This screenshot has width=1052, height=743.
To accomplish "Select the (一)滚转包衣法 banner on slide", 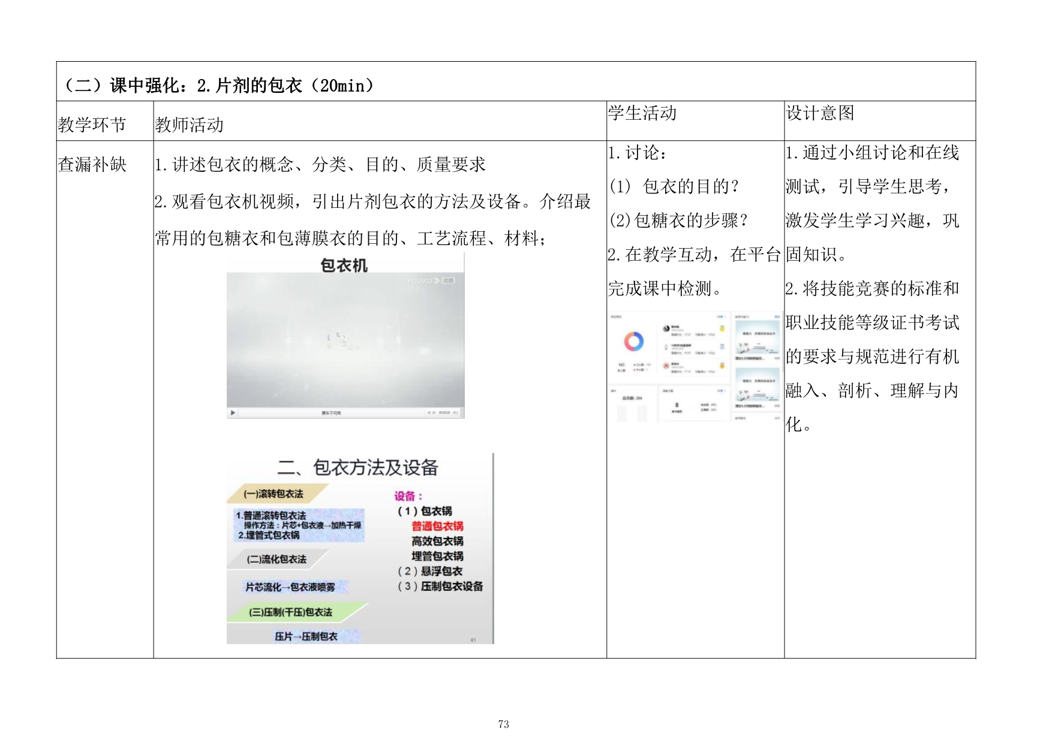I will point(274,494).
